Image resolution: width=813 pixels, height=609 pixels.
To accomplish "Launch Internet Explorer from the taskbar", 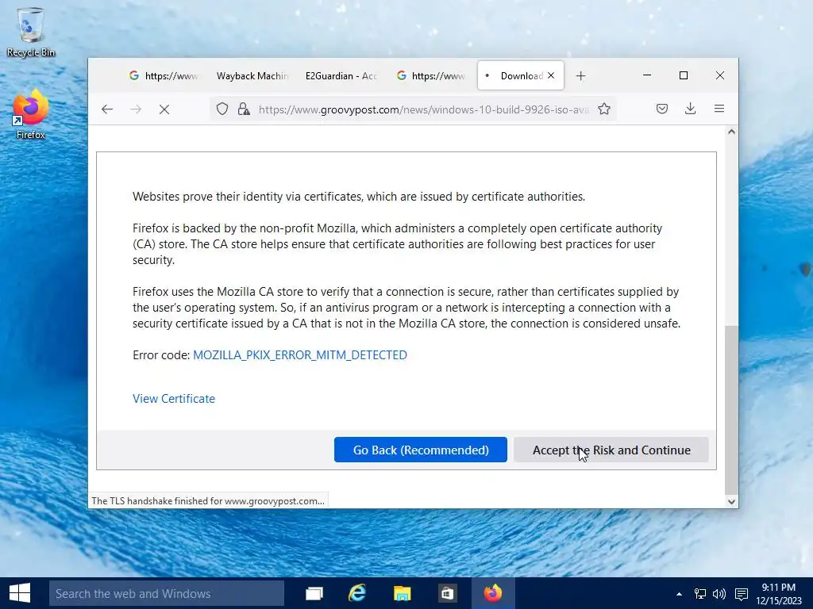I will coord(357,593).
